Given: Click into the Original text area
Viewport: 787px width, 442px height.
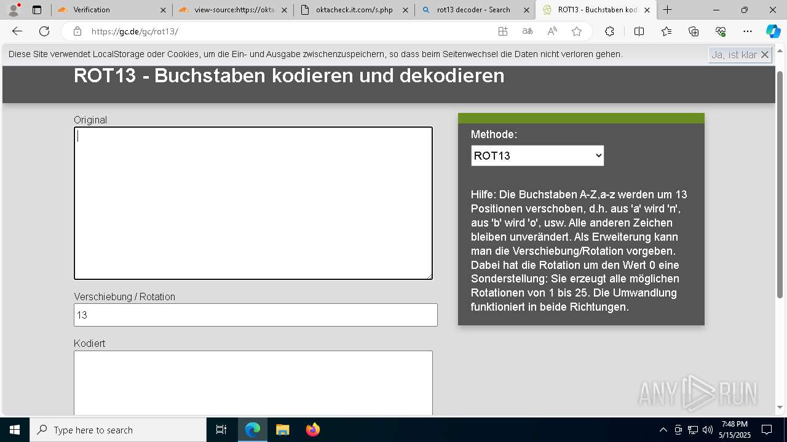Looking at the screenshot, I should click(253, 203).
